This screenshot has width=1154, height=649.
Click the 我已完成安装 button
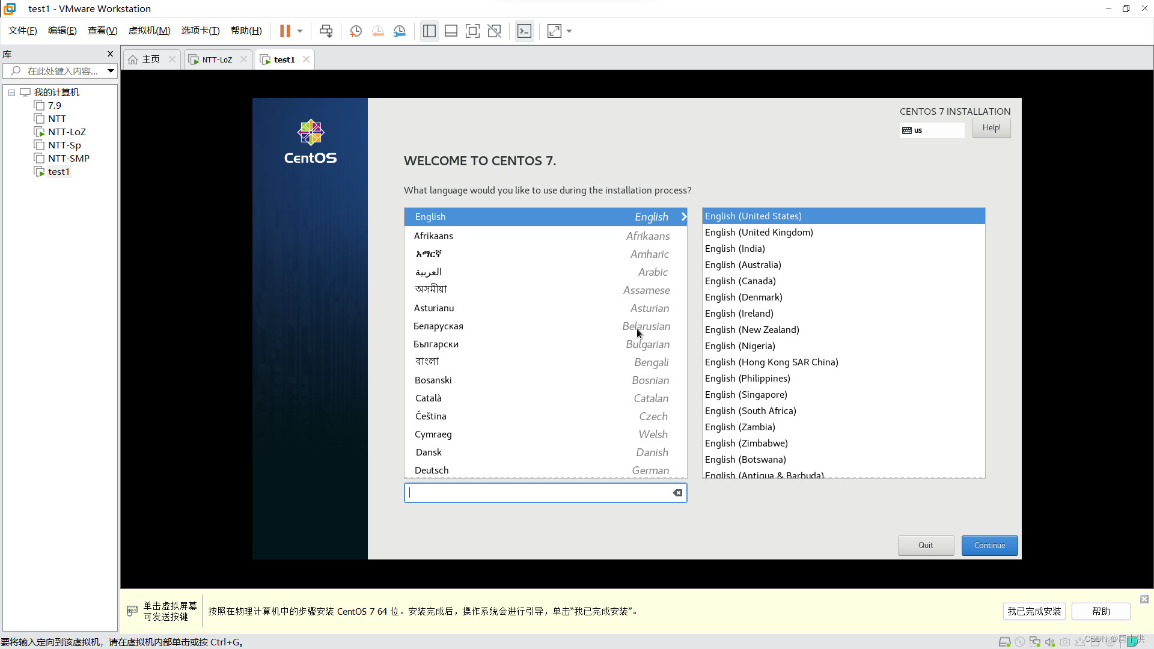(x=1034, y=611)
